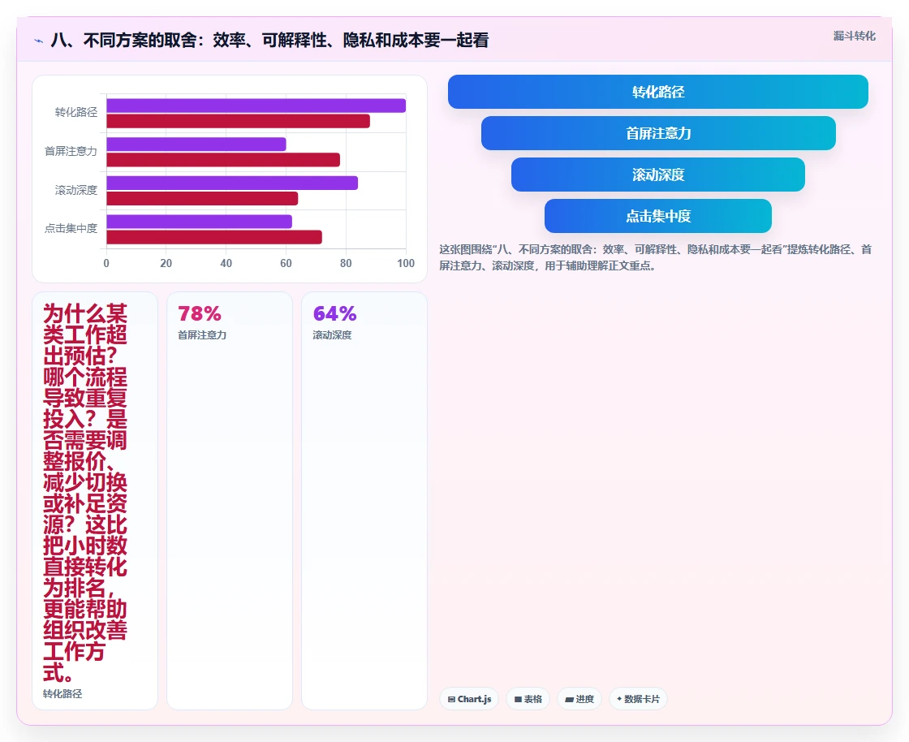909x742 pixels.
Task: Click the 点击集中度 axis label in chart
Action: pos(71,228)
